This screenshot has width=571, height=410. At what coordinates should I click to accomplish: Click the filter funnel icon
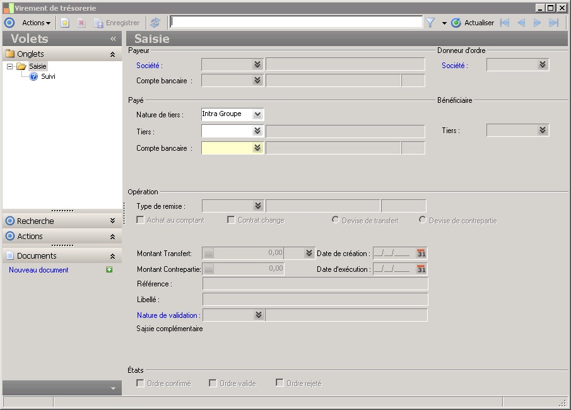pyautogui.click(x=430, y=23)
